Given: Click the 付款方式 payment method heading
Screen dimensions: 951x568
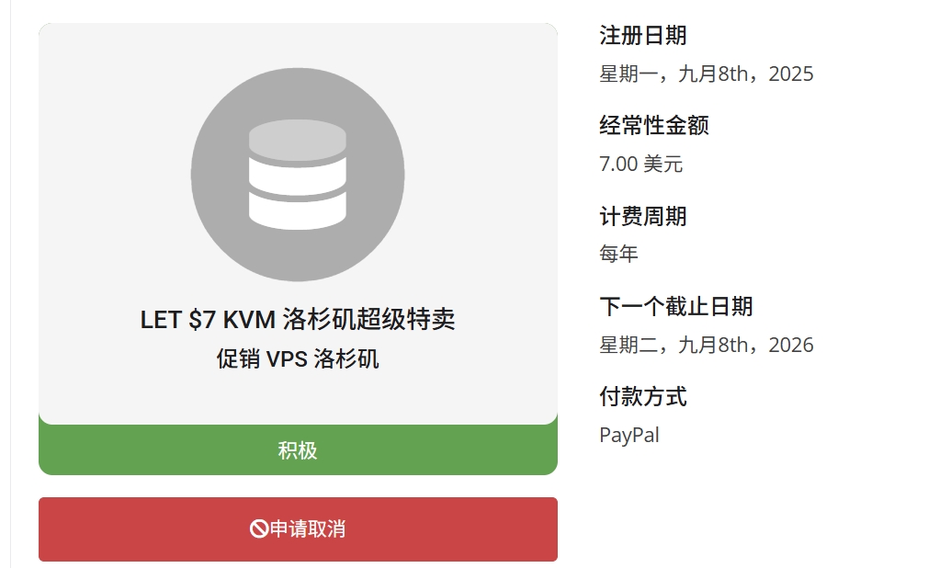Looking at the screenshot, I should tap(643, 397).
